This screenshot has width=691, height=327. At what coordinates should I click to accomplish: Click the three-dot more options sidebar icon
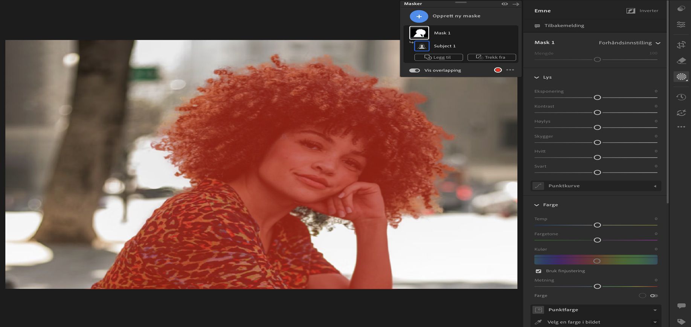681,127
